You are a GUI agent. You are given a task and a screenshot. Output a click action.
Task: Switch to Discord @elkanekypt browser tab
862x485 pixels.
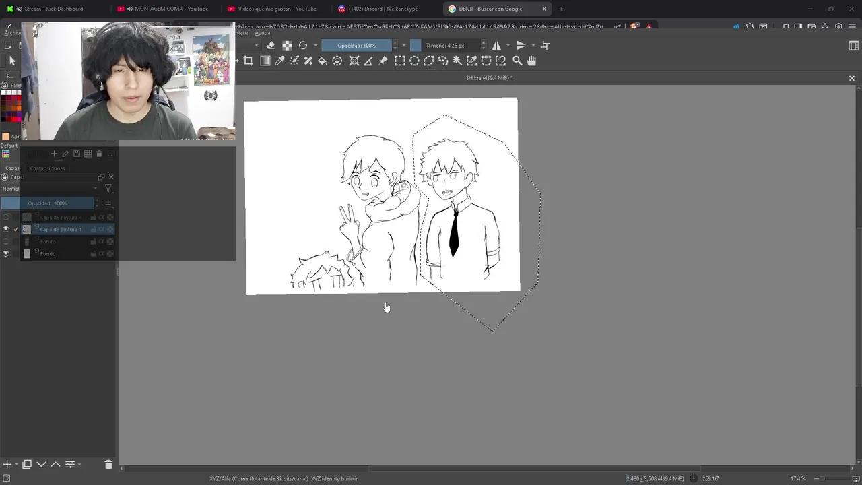384,9
